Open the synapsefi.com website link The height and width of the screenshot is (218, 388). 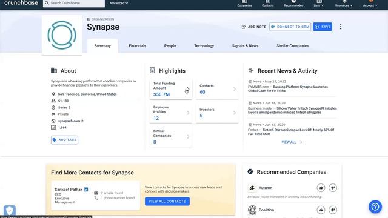70,121
